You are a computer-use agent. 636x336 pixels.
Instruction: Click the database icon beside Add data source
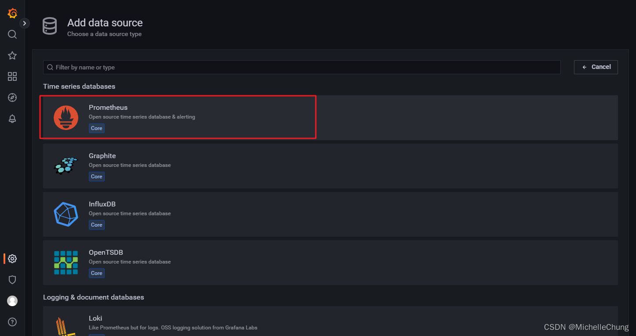tap(50, 26)
